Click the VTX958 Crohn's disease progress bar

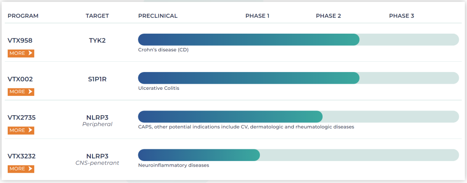pyautogui.click(x=249, y=39)
